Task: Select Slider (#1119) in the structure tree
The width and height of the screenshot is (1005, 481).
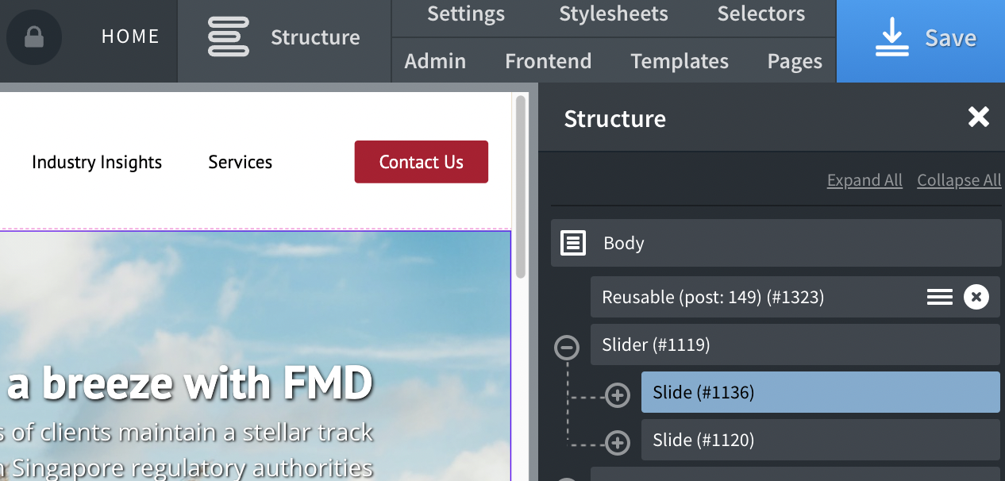Action: pyautogui.click(x=795, y=344)
